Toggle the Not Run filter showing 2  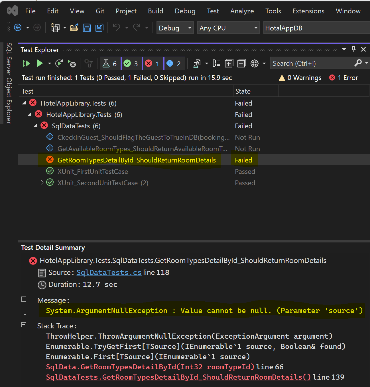[x=174, y=63]
